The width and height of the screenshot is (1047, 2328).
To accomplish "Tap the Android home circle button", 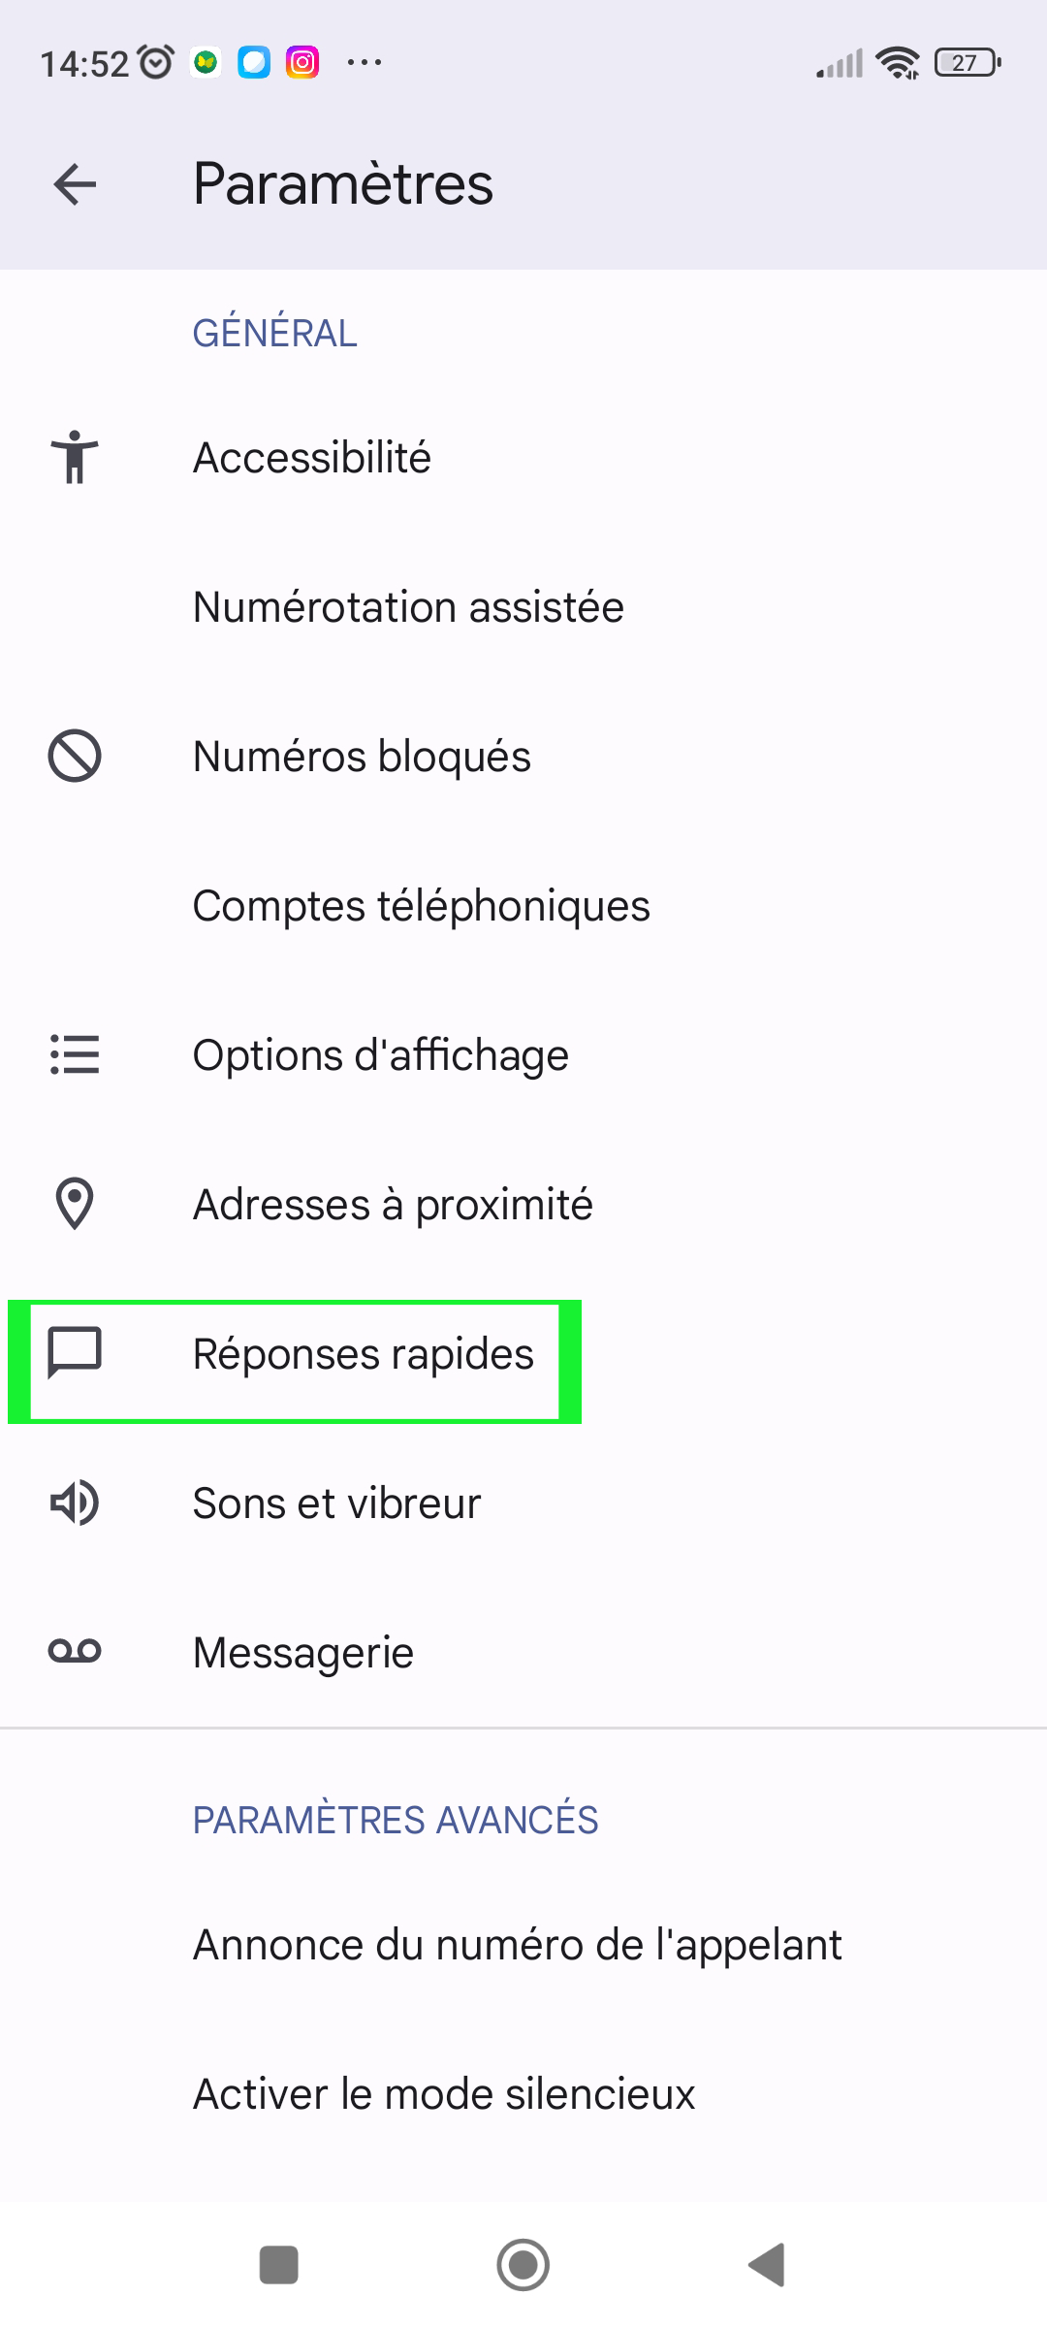I will tap(523, 2265).
